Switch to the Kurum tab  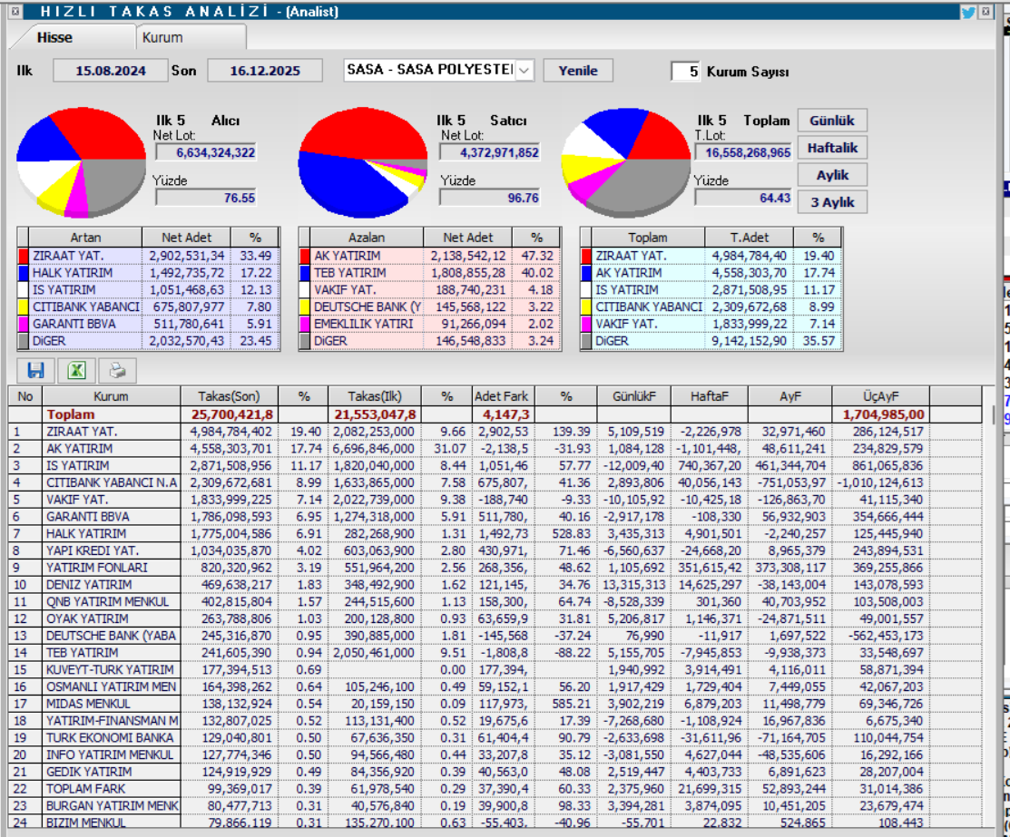coord(162,38)
